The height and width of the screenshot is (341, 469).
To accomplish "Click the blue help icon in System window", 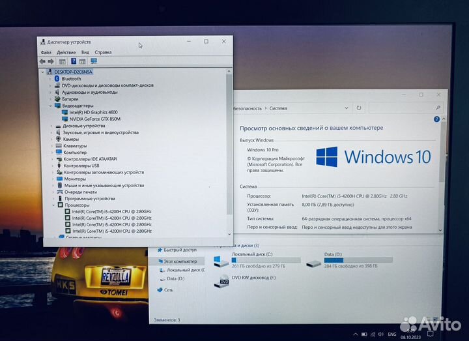I will pyautogui.click(x=436, y=119).
